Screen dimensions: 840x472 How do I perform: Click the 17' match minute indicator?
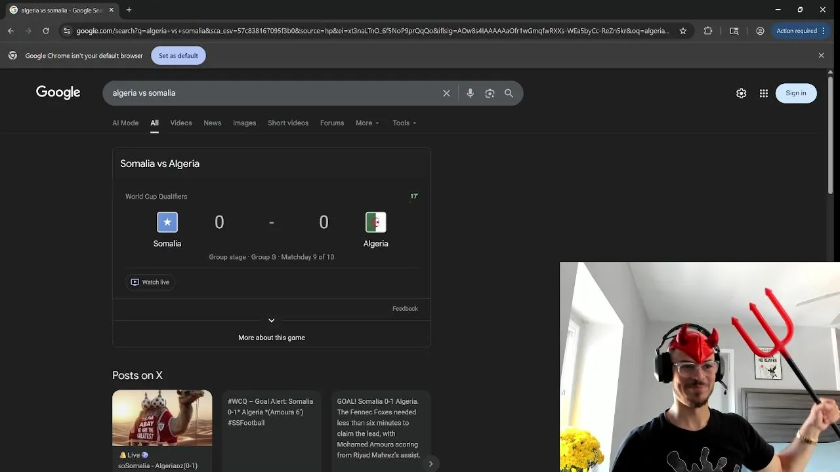pyautogui.click(x=414, y=196)
